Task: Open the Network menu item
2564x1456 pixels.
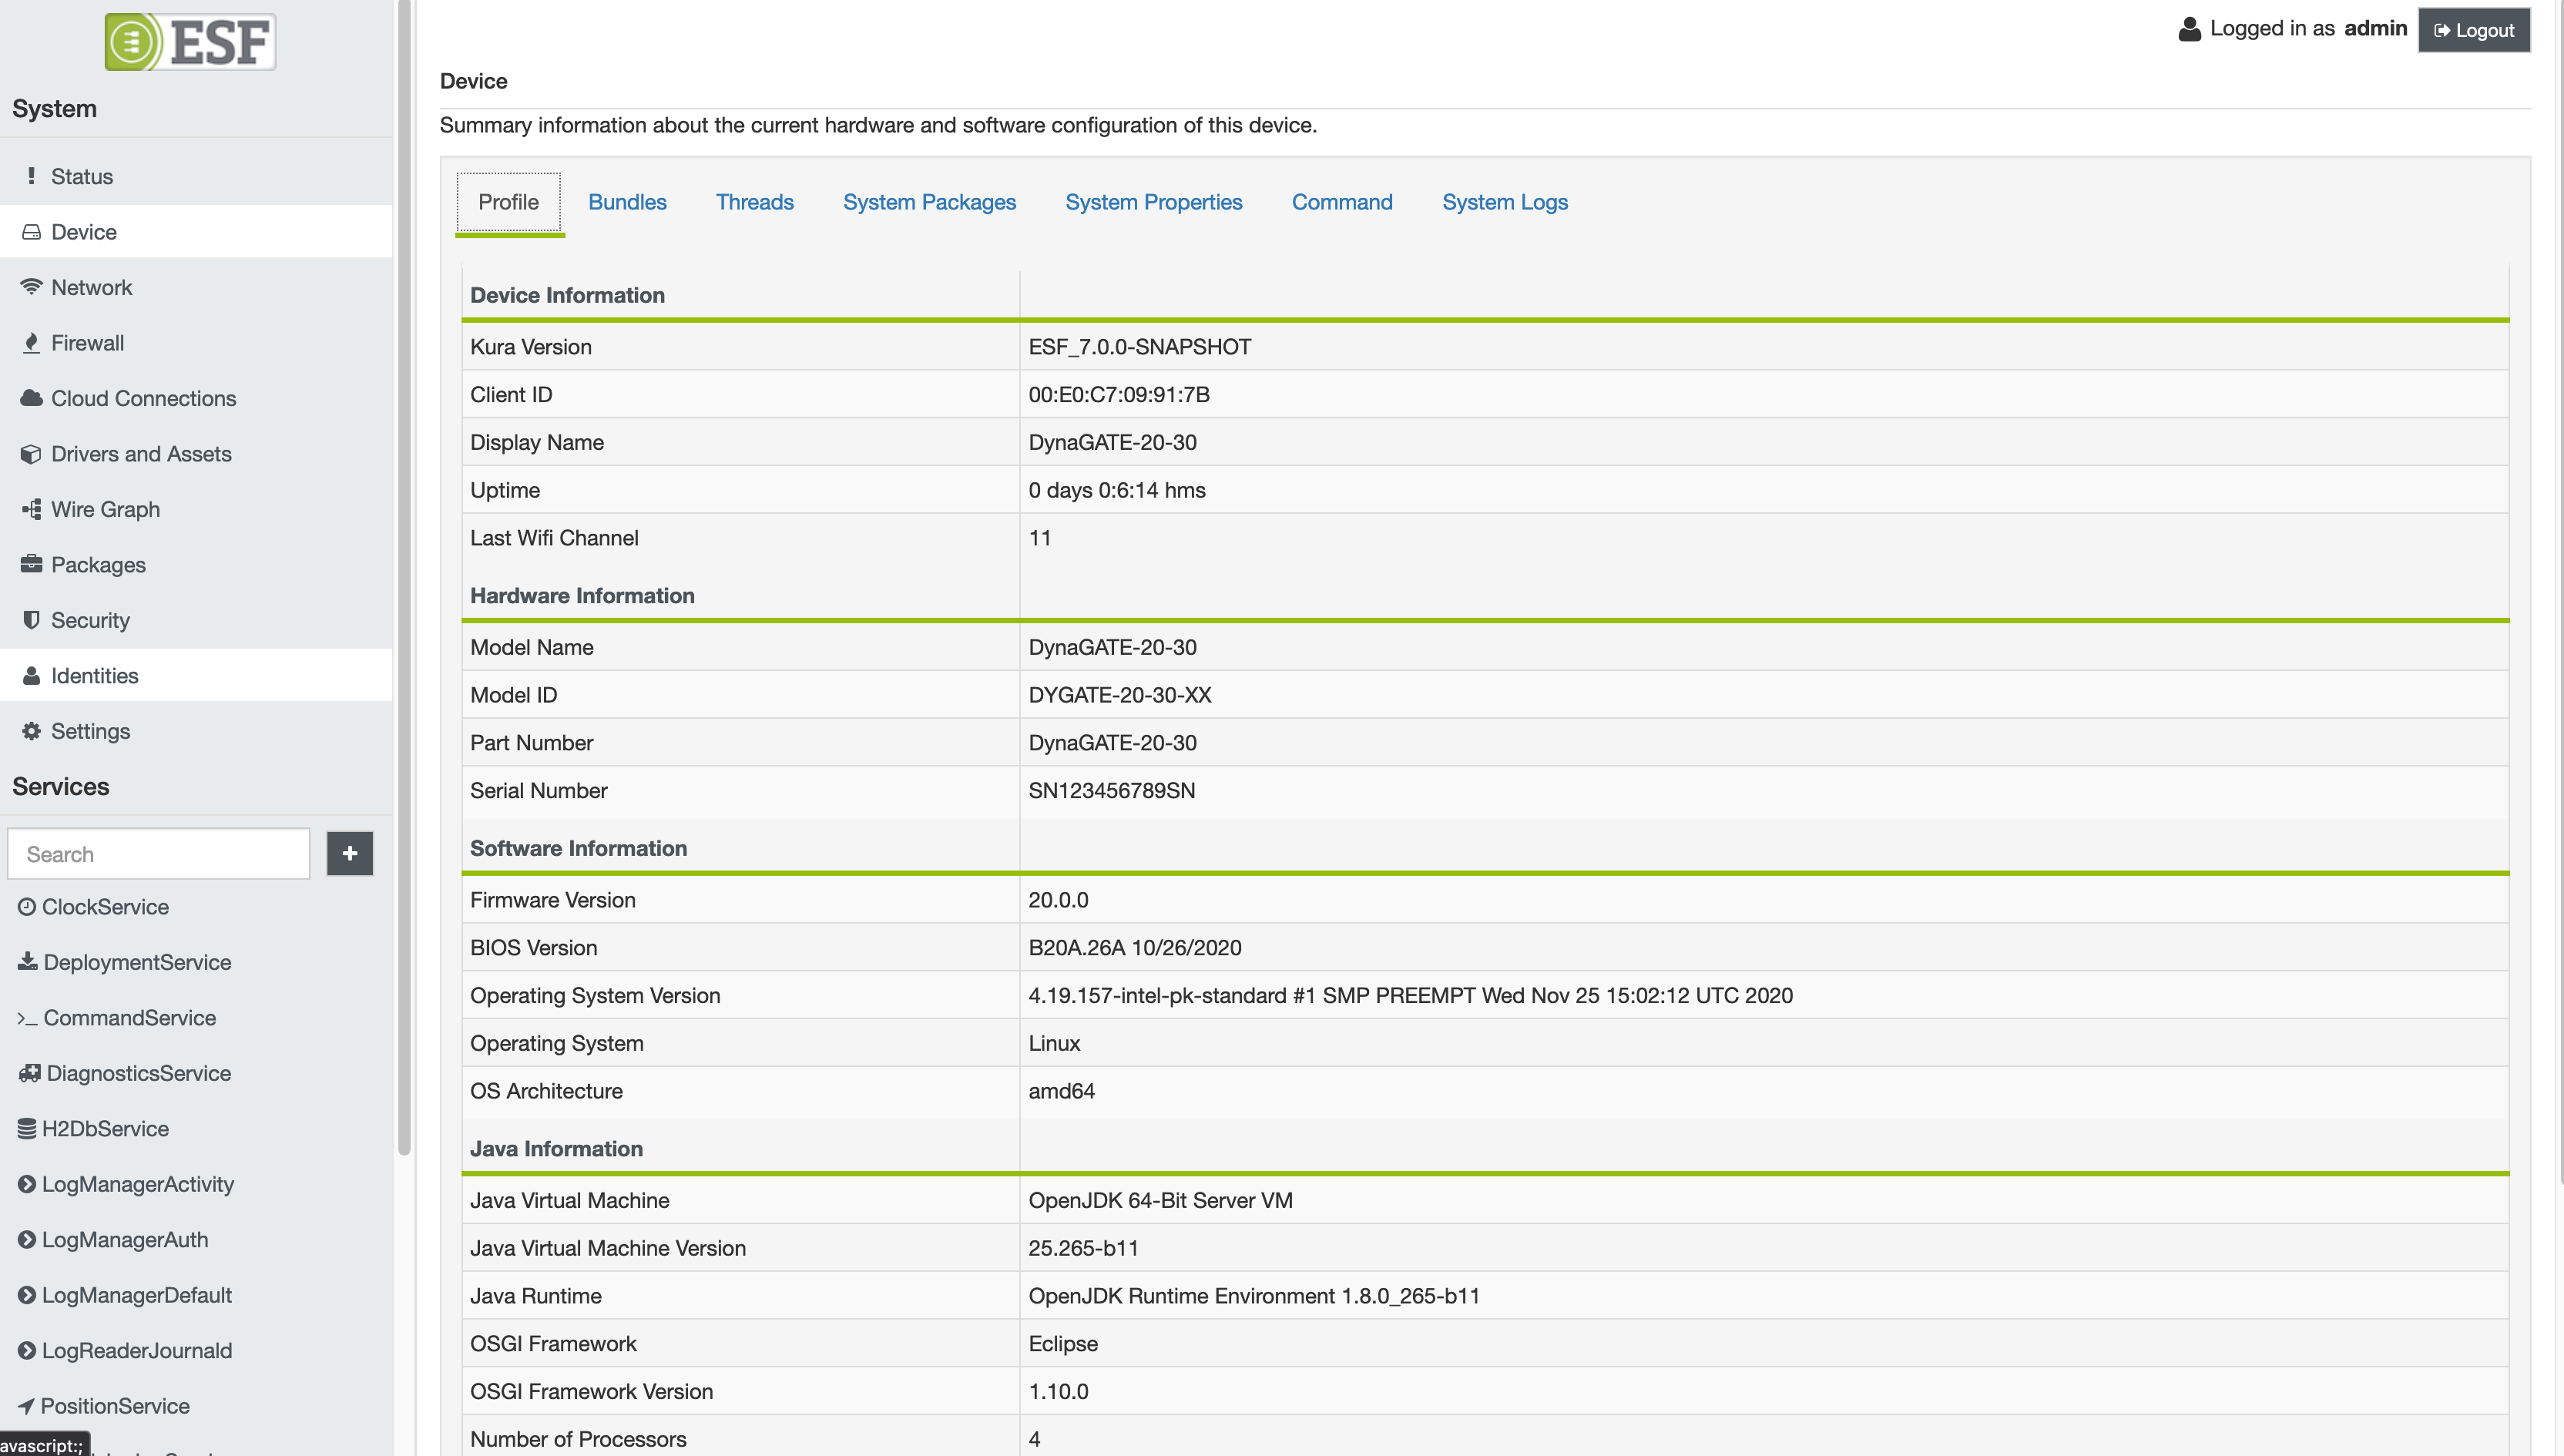Action: pyautogui.click(x=91, y=287)
